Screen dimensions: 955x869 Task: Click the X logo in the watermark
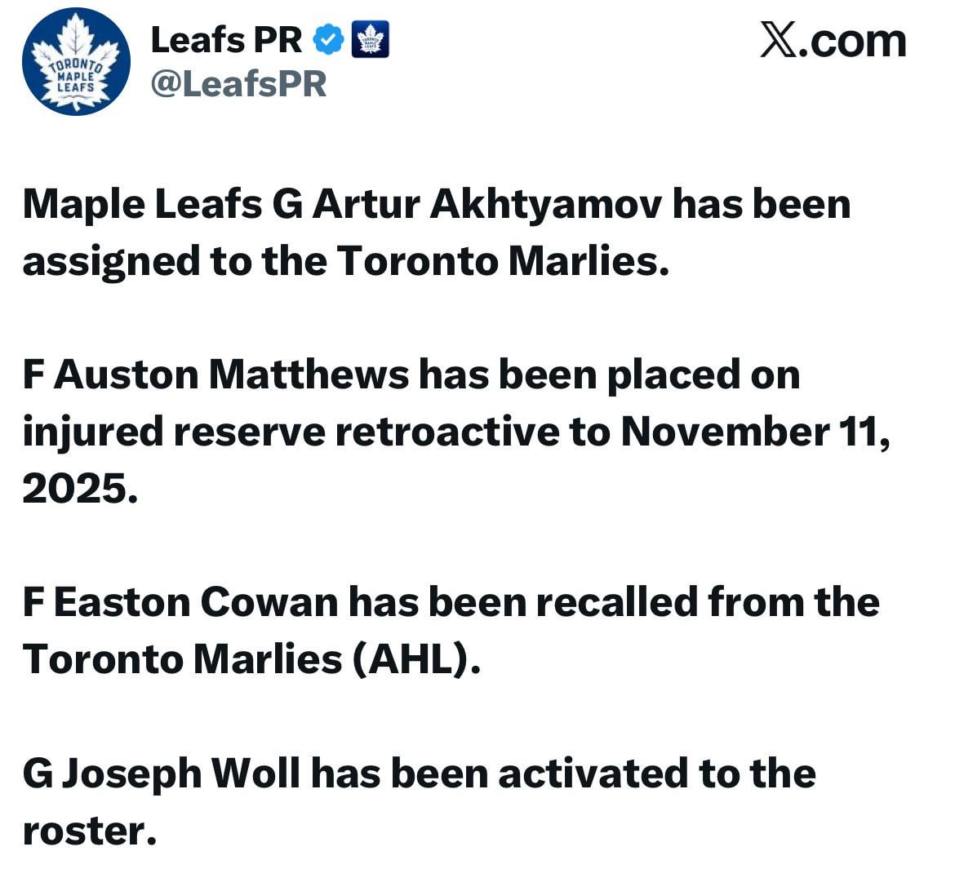[777, 40]
